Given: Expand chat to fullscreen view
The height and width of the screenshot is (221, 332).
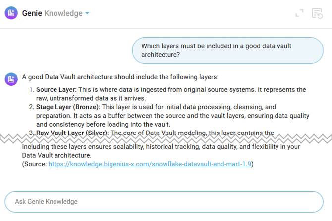Looking at the screenshot, I should tap(299, 13).
